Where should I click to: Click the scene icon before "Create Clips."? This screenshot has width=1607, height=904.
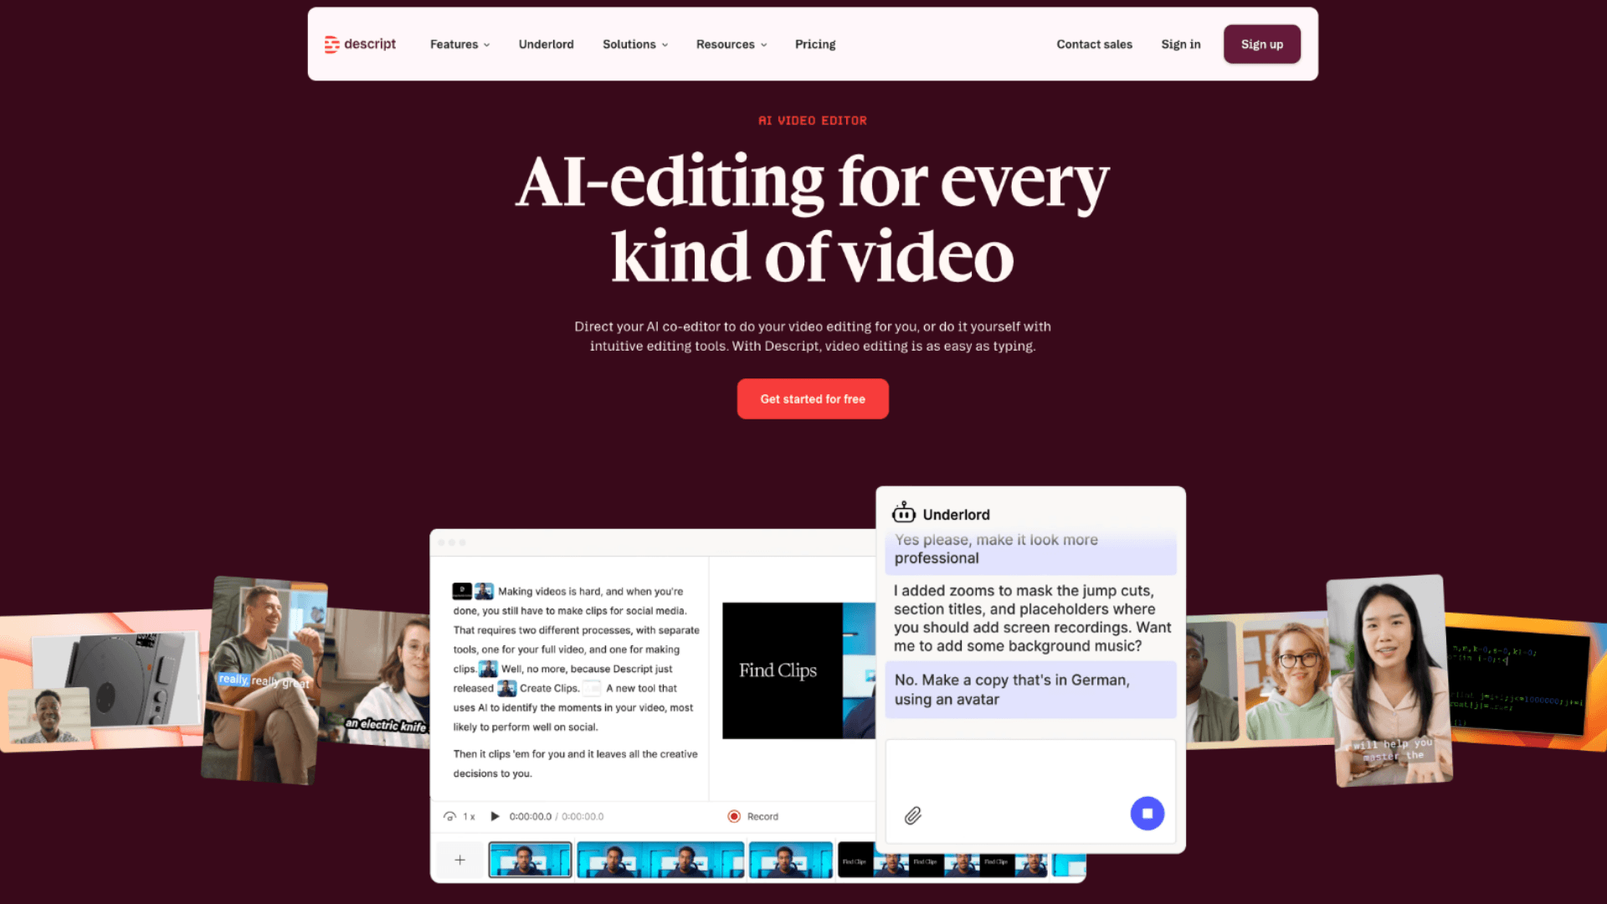506,688
